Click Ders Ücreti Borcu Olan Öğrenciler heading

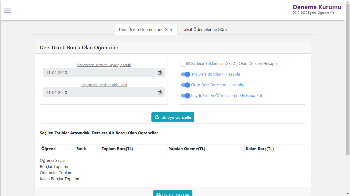(79, 47)
